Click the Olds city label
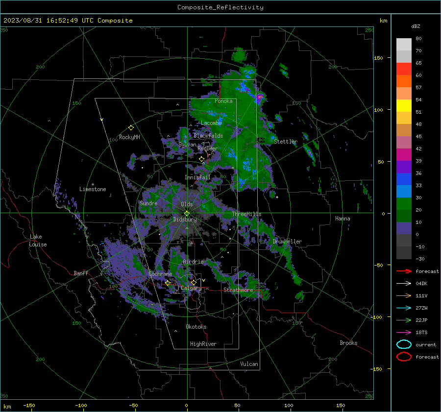The width and height of the screenshot is (441, 412). coord(187,204)
